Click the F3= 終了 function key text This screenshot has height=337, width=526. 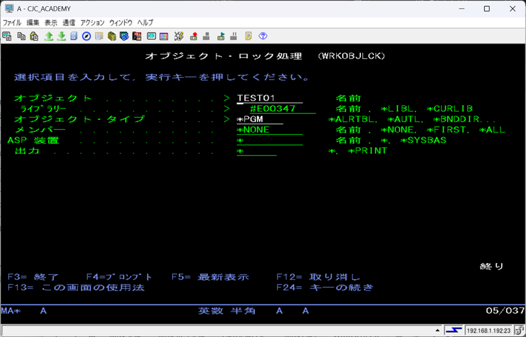click(x=33, y=278)
